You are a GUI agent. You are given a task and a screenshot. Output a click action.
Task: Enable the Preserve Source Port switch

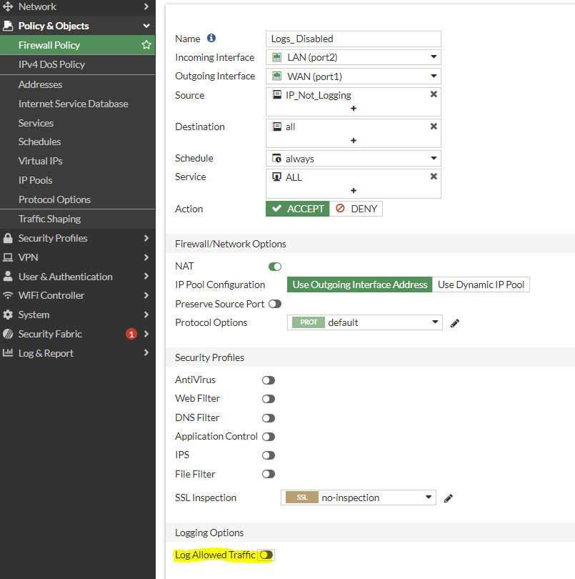275,304
